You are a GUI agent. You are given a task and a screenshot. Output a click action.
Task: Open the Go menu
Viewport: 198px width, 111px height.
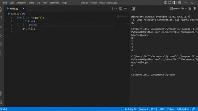coord(38,3)
